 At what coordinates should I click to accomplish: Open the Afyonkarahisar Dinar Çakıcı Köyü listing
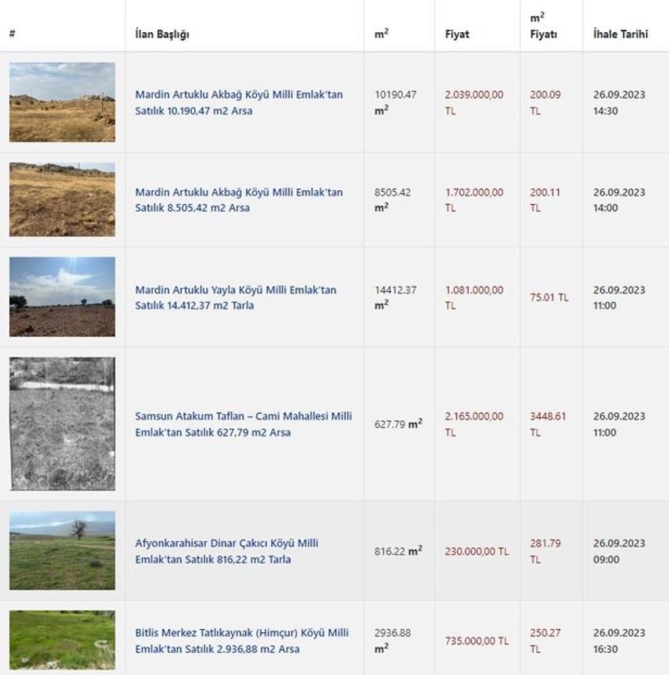click(226, 551)
